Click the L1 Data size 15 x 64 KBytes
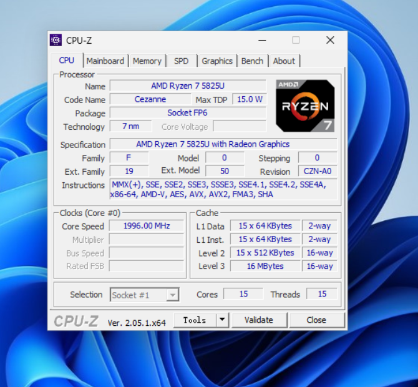This screenshot has height=387, width=418. tap(265, 226)
